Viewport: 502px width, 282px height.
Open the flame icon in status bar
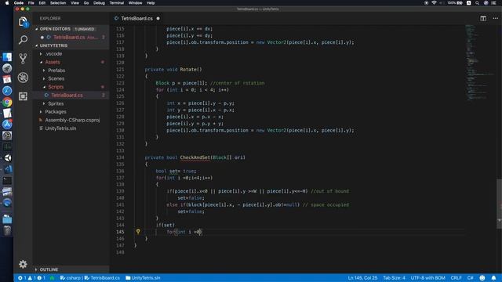[x=52, y=278]
